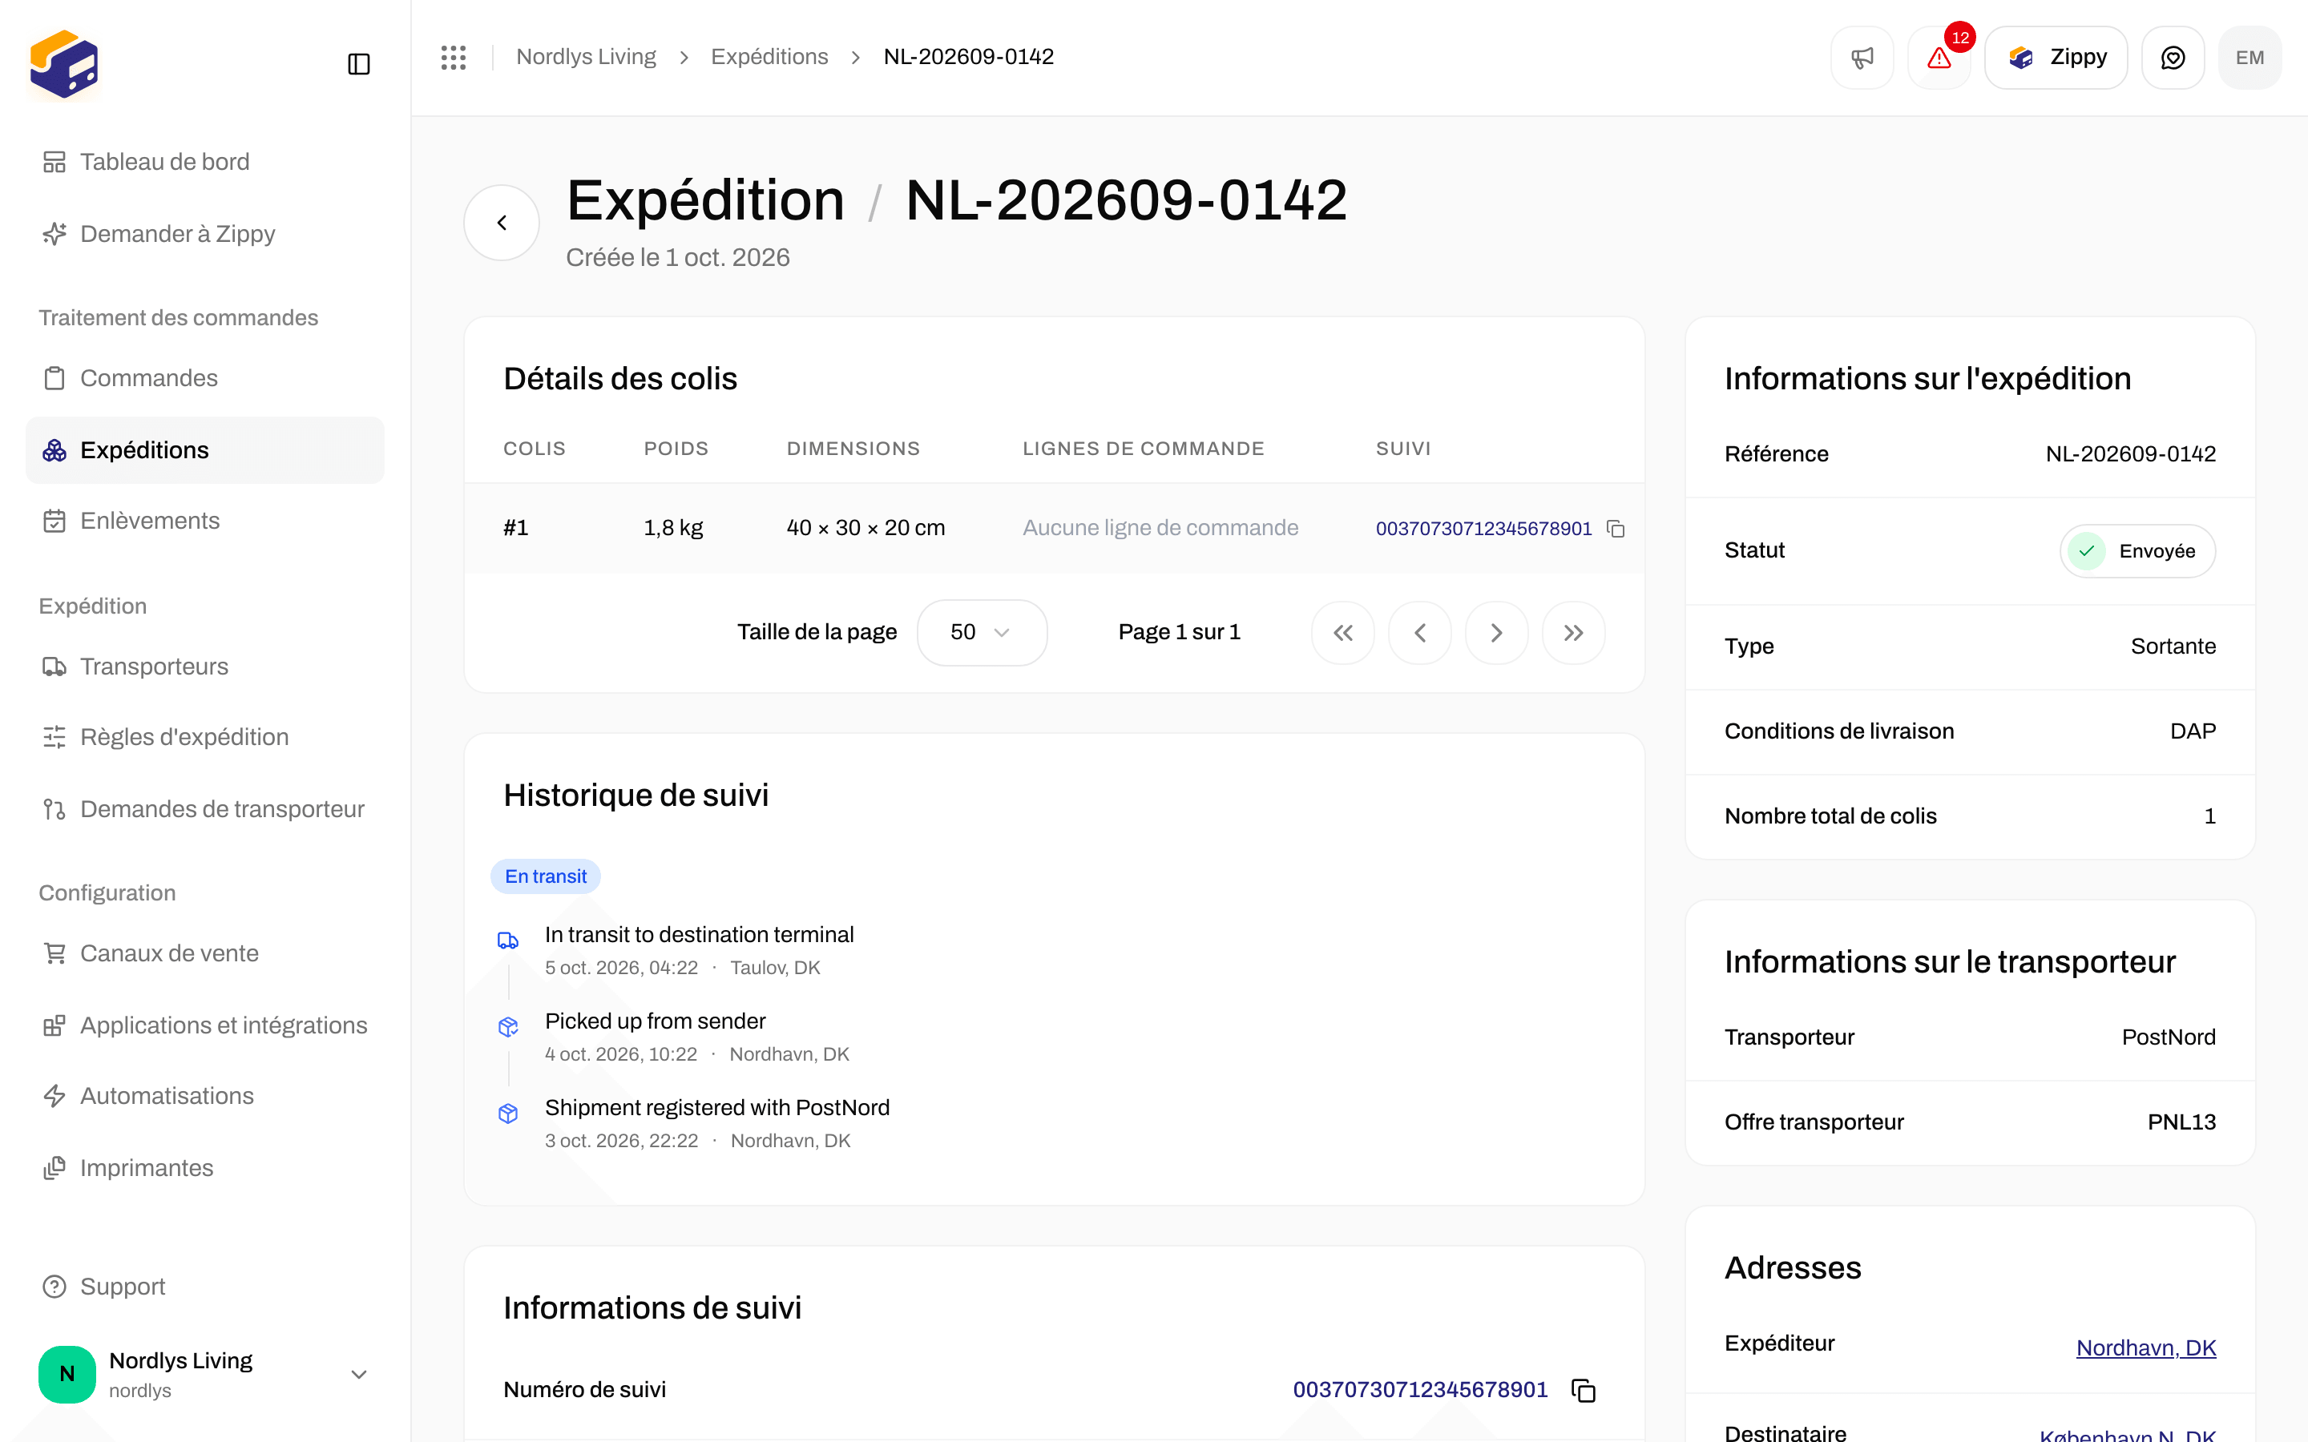Click Nordlys Living breadcrumb
Image resolution: width=2308 pixels, height=1442 pixels.
click(586, 57)
